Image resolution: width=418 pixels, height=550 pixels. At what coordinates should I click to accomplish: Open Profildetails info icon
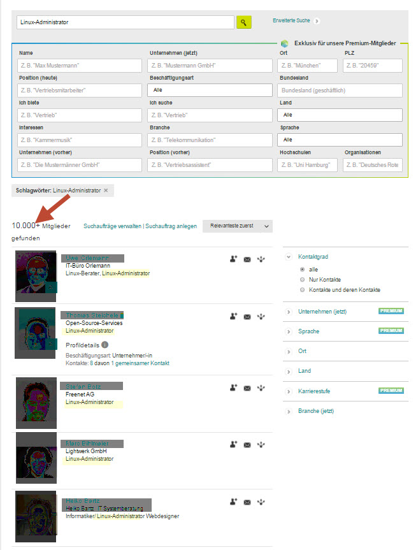tap(105, 345)
